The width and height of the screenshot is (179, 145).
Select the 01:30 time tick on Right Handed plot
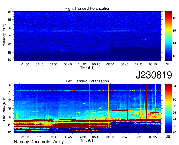[25, 64]
